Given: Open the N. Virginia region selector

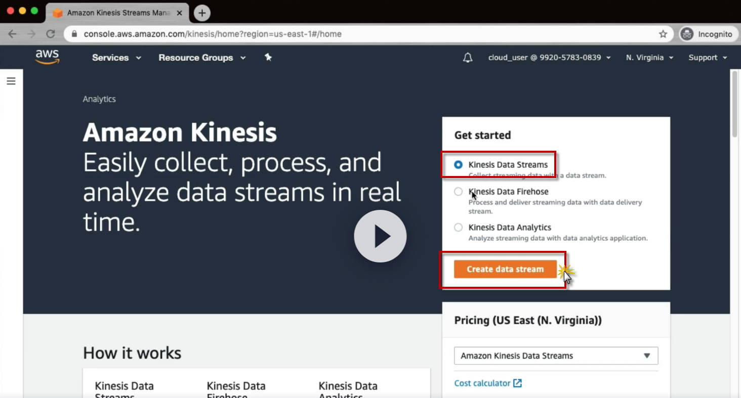Looking at the screenshot, I should 649,58.
